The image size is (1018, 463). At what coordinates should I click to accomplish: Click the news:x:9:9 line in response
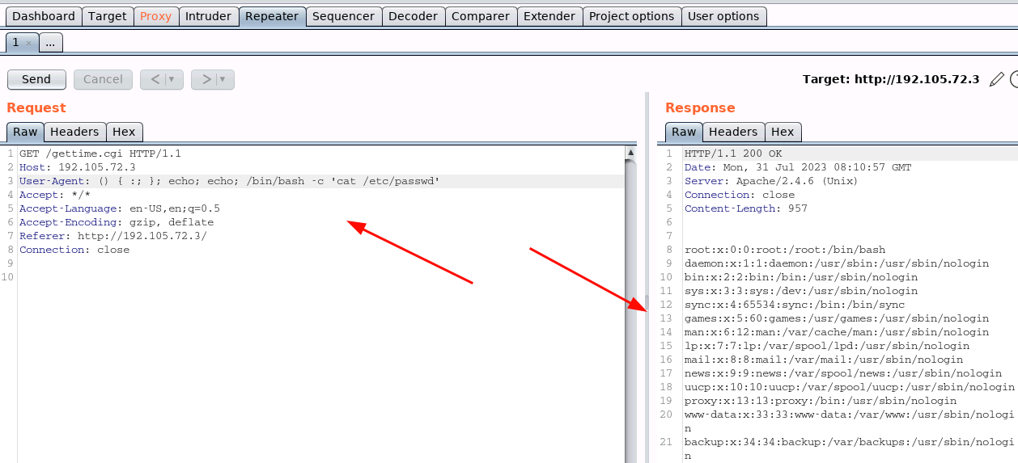843,373
